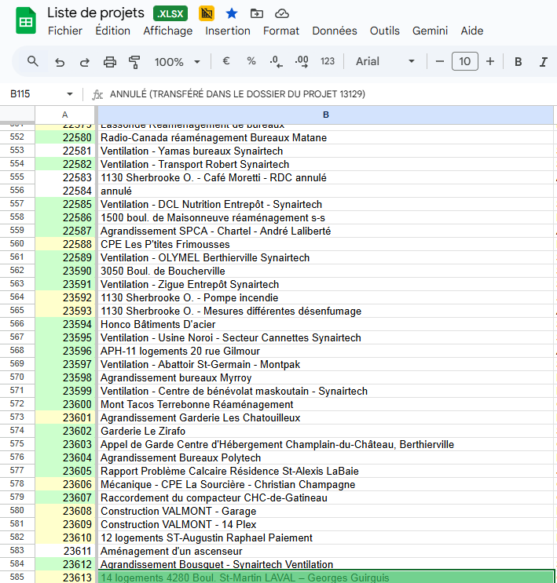Increase font size with plus button
The width and height of the screenshot is (557, 583).
(x=490, y=61)
